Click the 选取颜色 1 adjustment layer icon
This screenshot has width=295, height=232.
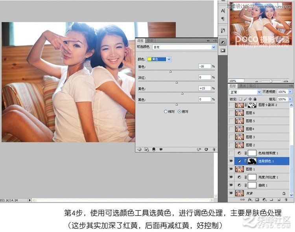[239, 161]
